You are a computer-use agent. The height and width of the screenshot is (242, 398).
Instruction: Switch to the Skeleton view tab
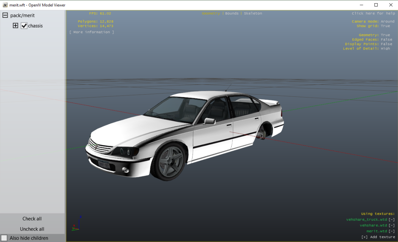(253, 13)
